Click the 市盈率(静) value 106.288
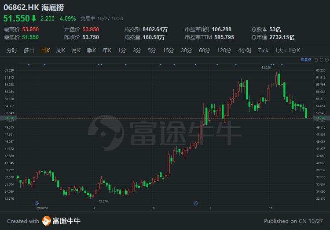Screen dimensions: 330x230 tap(221, 29)
